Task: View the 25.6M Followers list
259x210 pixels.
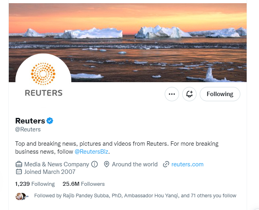Action: click(x=84, y=184)
